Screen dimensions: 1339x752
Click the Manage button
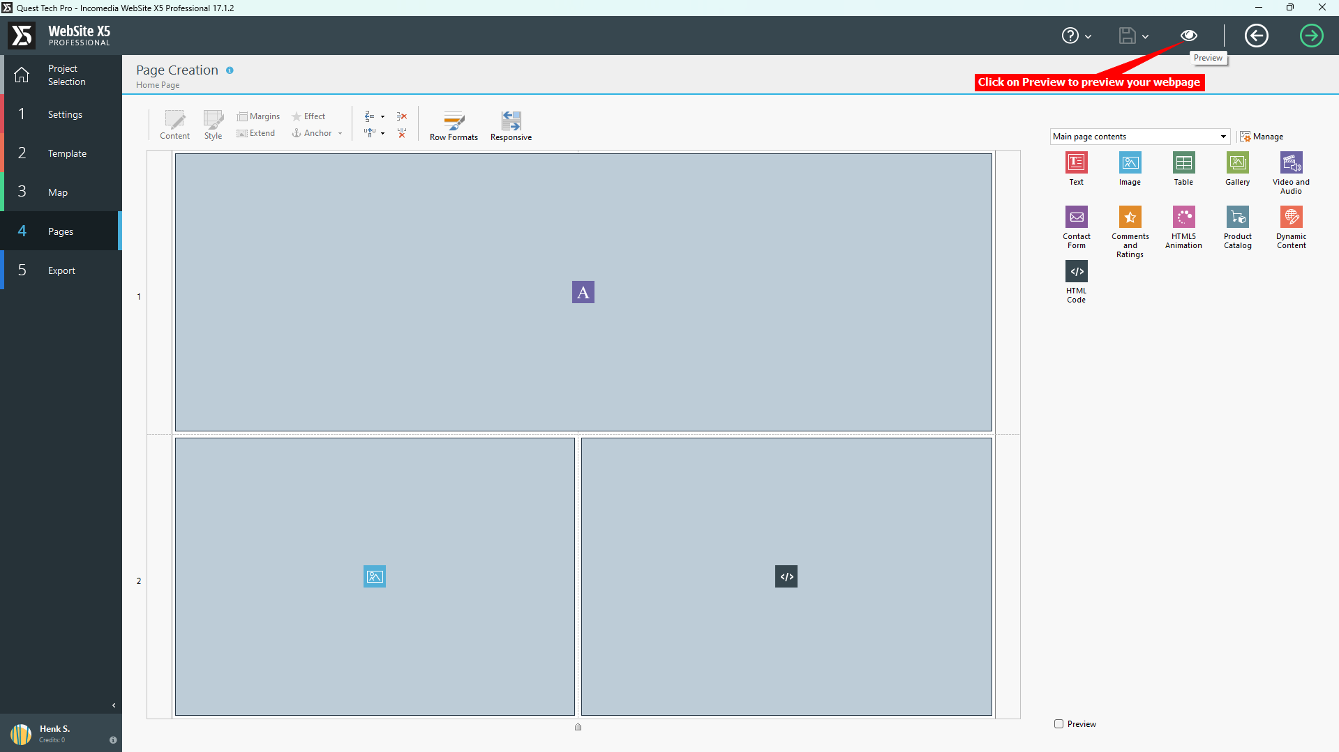[1261, 137]
